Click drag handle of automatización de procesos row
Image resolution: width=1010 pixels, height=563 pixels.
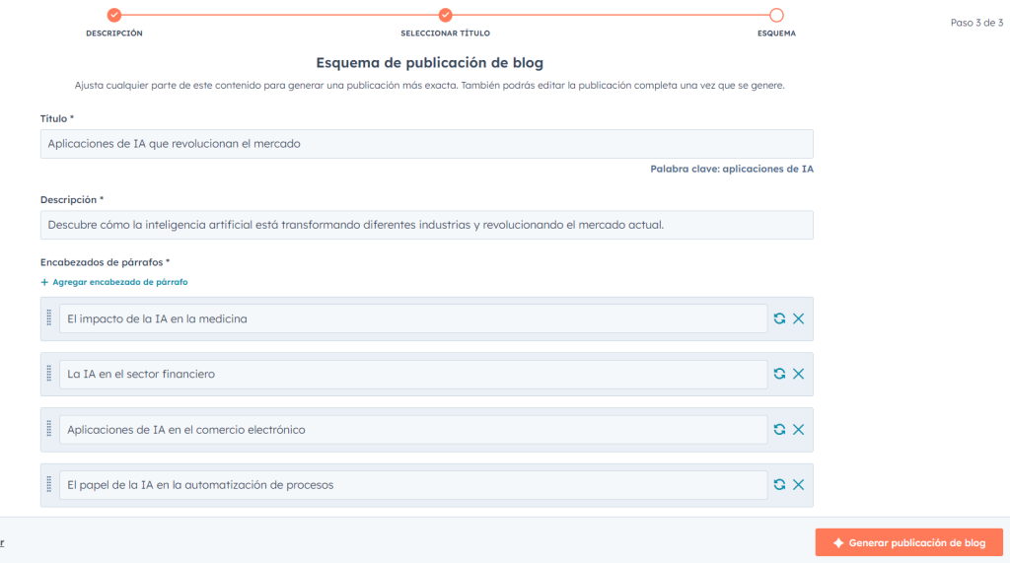[49, 484]
